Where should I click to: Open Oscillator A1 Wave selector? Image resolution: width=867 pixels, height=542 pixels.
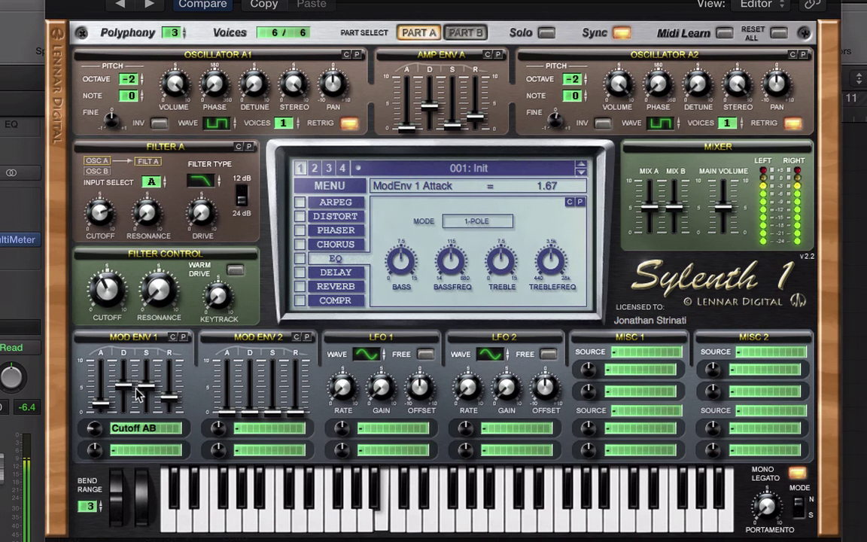click(217, 123)
